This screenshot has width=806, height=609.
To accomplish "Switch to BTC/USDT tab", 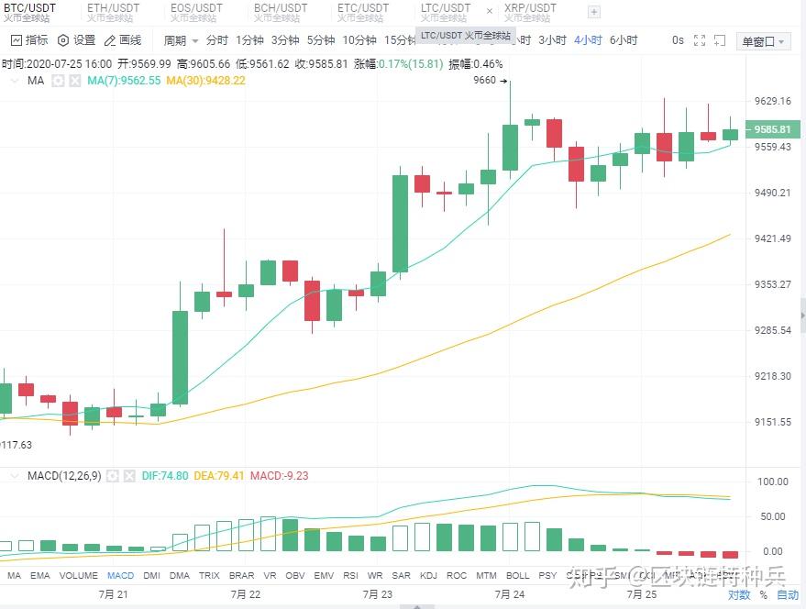I will [29, 12].
